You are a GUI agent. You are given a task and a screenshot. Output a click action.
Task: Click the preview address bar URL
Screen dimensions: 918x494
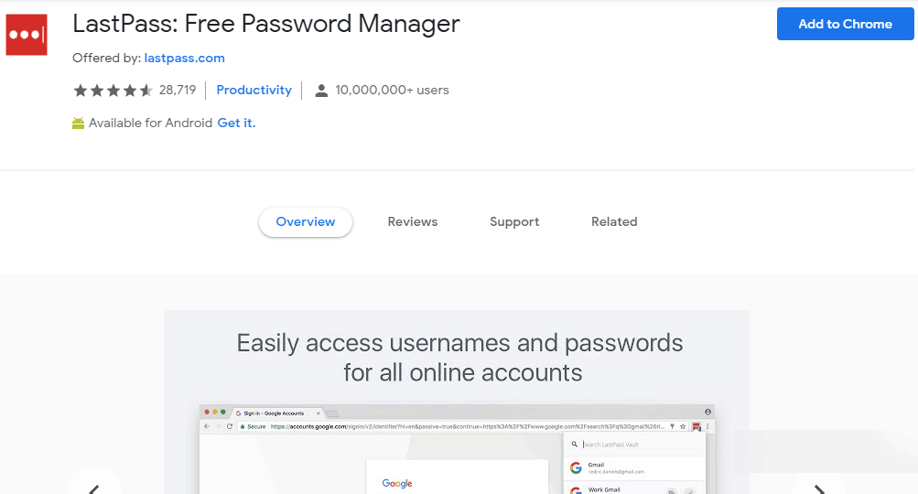(x=467, y=426)
